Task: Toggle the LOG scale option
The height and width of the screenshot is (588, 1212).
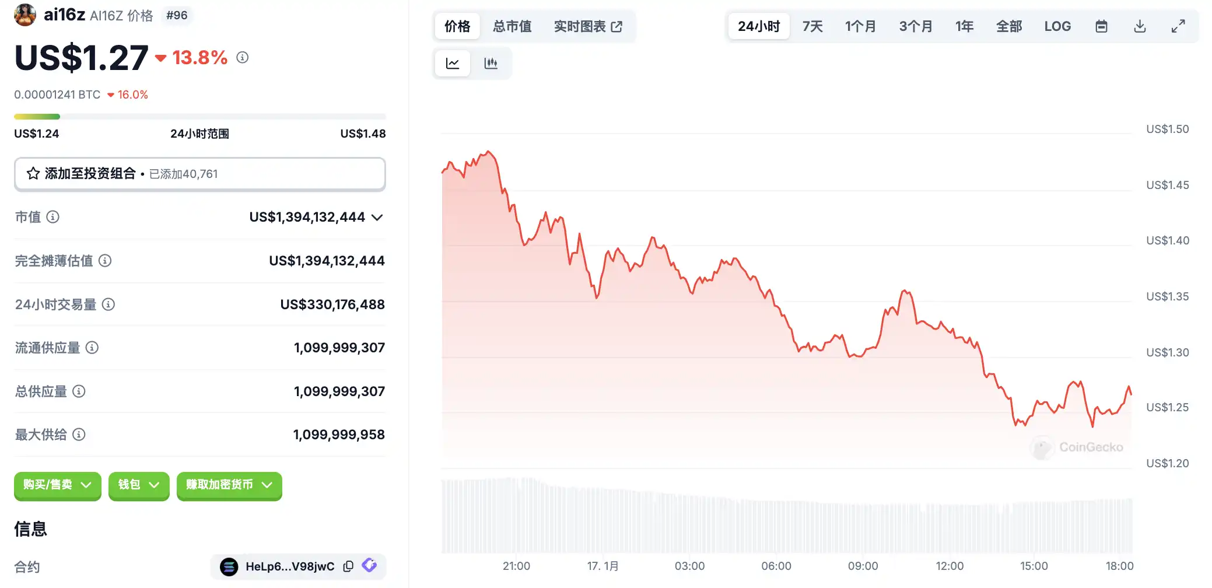Action: pos(1057,26)
